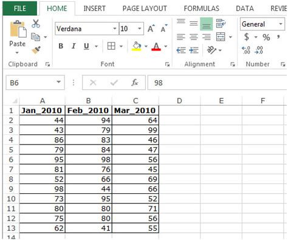Select cell A4 containing 86

[43, 140]
